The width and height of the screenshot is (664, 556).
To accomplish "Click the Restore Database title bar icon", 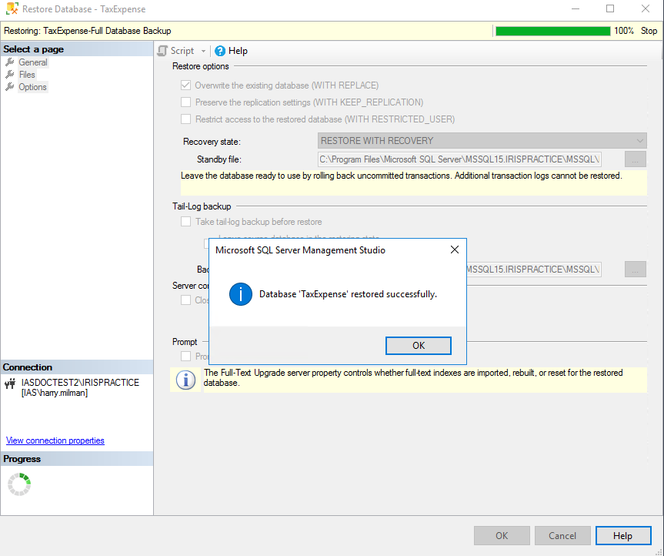I will (12, 8).
